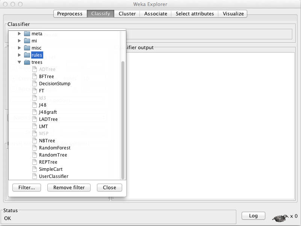Click the NBTree file icon
This screenshot has width=301, height=226.
click(35, 140)
